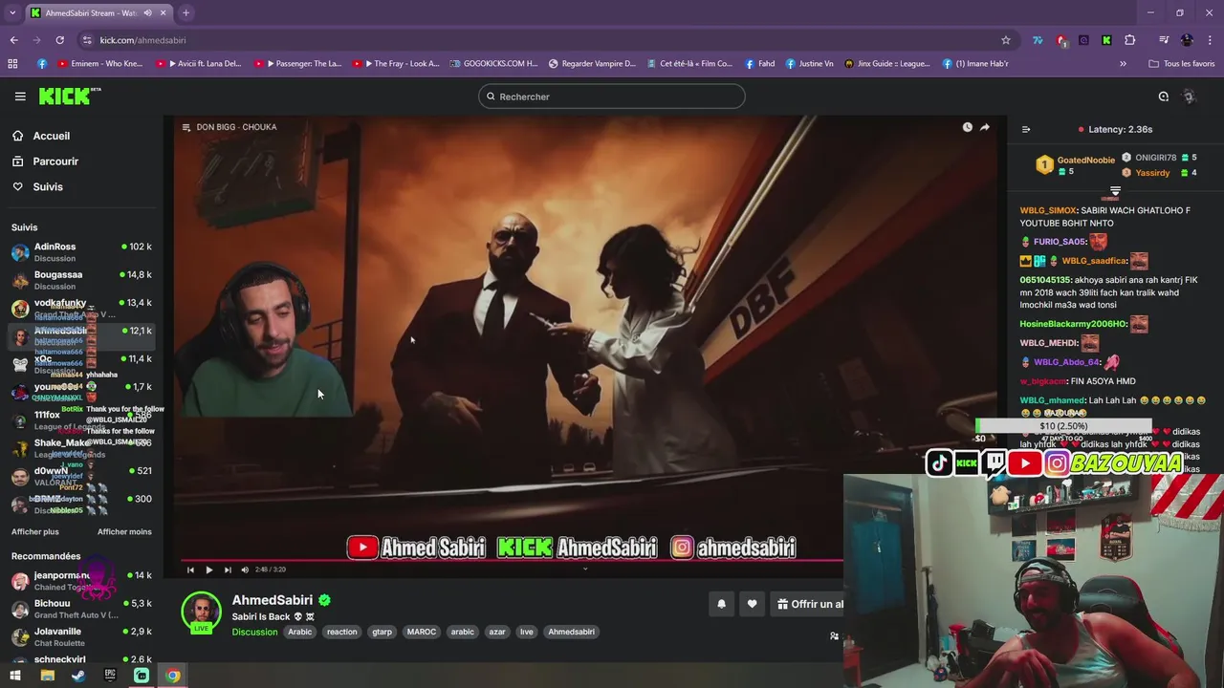Mute the AhmedSabiri Stream tab audio icon

click(147, 12)
